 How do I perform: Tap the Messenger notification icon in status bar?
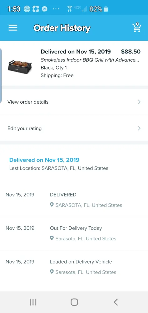coord(44,9)
